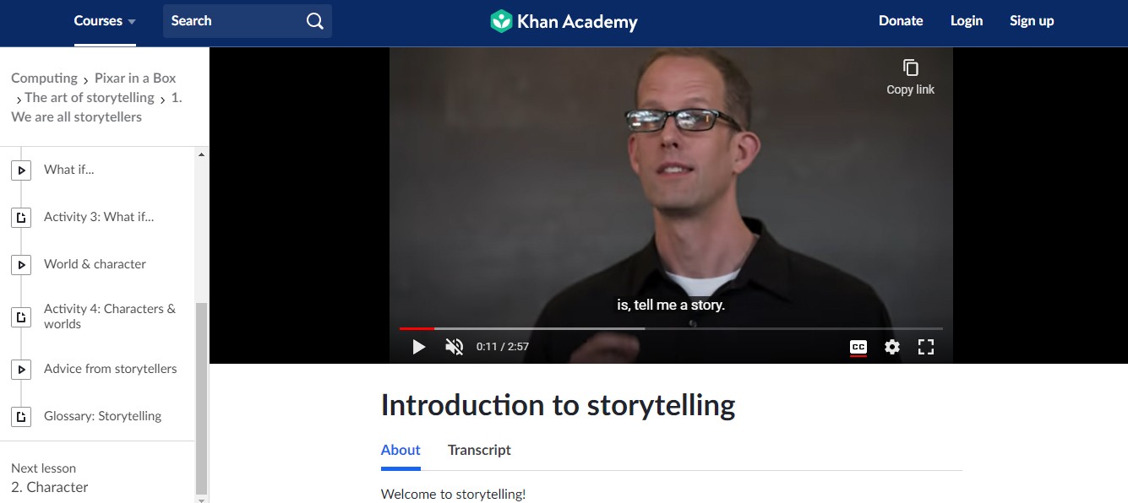Open Activity 3: What if... article icon
Viewport: 1128px width, 503px height.
pyautogui.click(x=21, y=217)
